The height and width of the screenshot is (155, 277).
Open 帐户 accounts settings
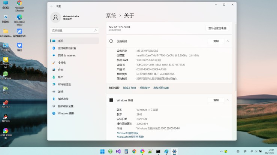(x=74, y=77)
